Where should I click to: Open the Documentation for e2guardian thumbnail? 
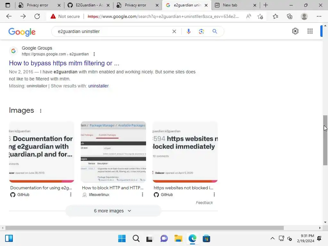click(x=41, y=152)
